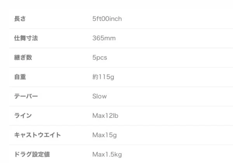Select the 365mm value

coord(104,38)
